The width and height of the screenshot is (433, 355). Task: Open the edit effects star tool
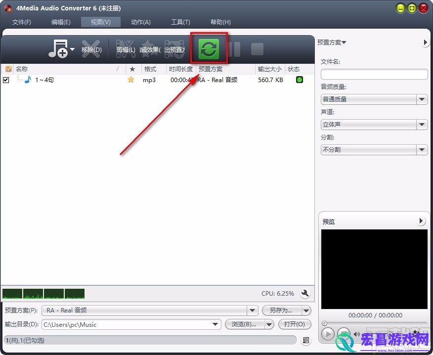tap(149, 49)
